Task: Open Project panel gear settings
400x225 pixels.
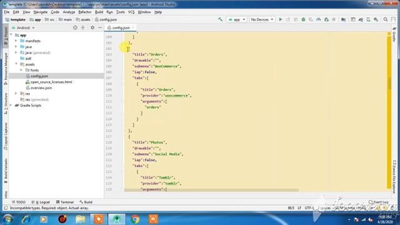Action: [x=92, y=27]
